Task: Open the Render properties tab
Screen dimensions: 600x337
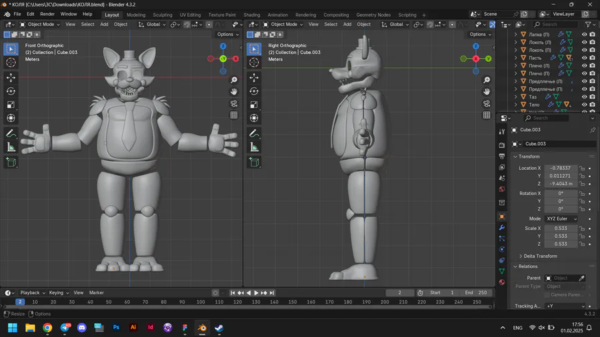Action: pyautogui.click(x=501, y=145)
